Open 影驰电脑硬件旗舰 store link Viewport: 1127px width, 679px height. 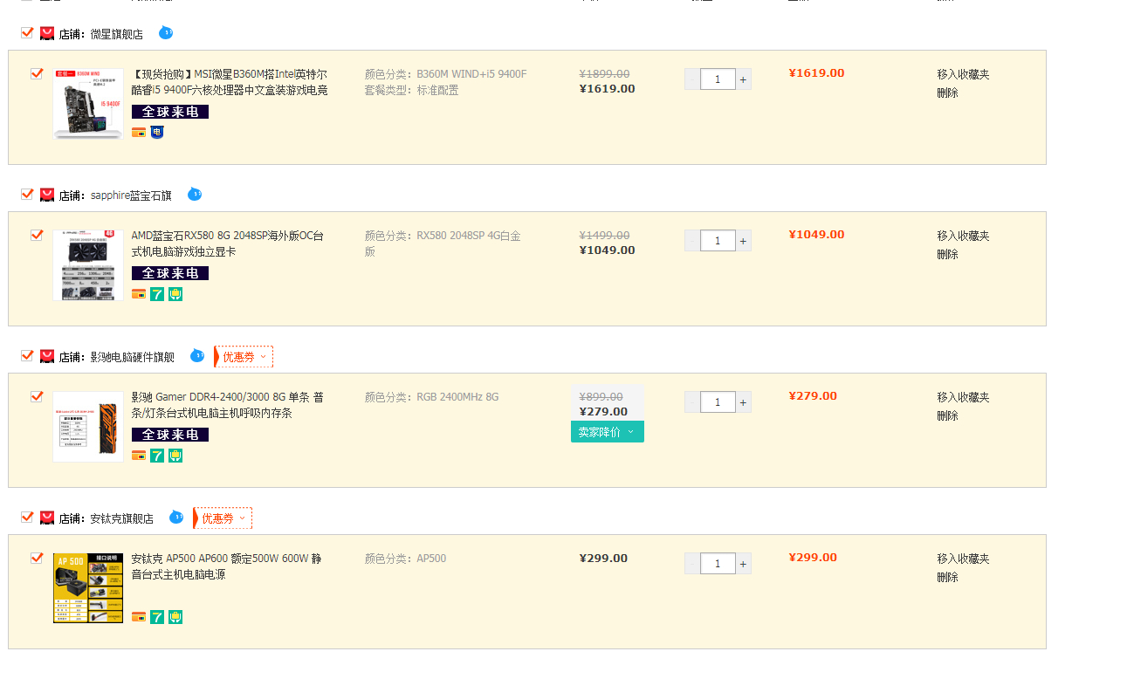133,357
